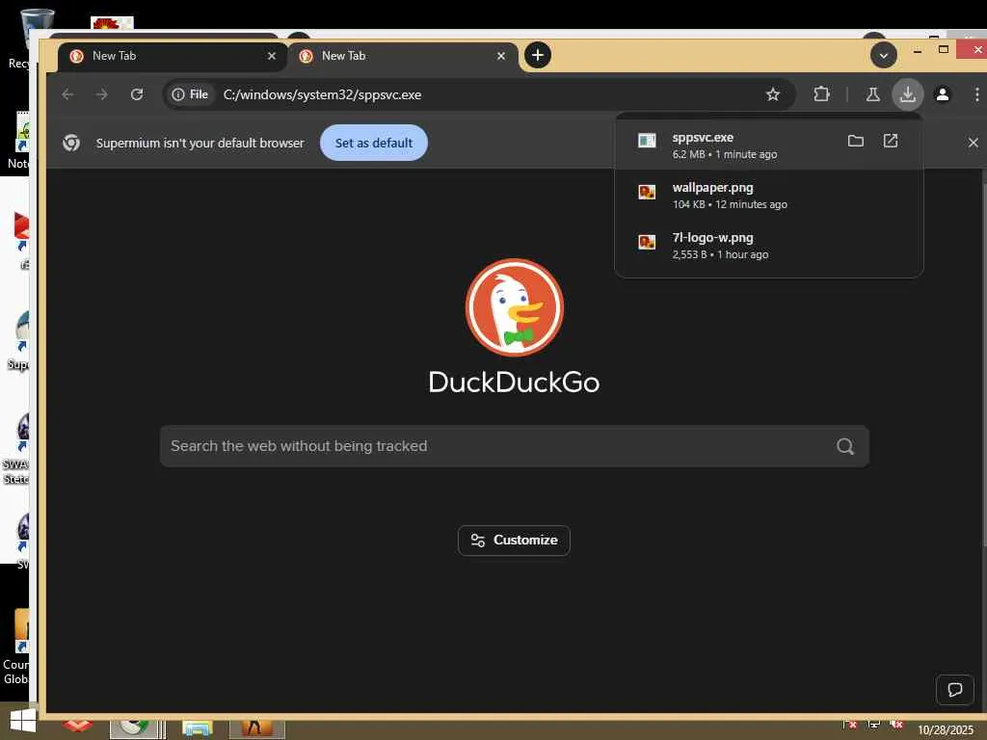Image resolution: width=987 pixels, height=740 pixels.
Task: Click the back navigation arrow
Action: pos(67,94)
